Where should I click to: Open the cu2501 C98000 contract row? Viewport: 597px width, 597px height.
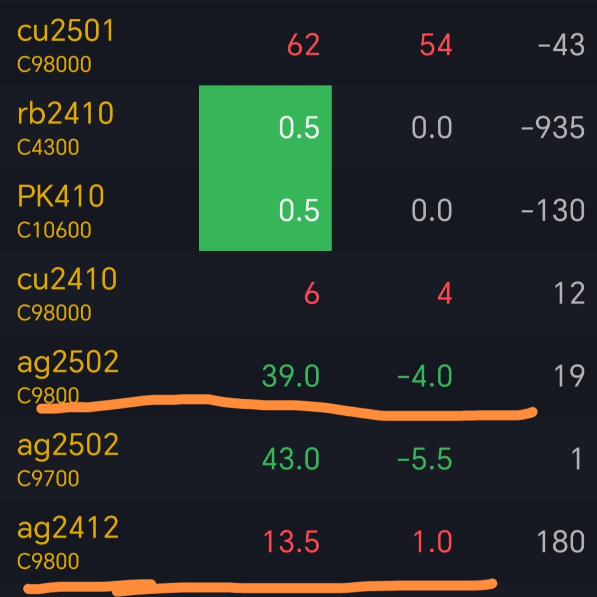(x=65, y=44)
